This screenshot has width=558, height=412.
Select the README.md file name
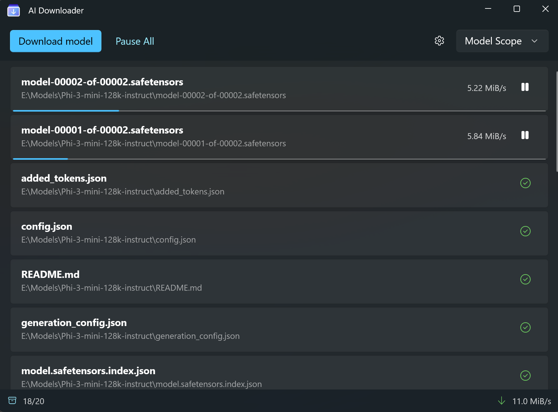pyautogui.click(x=50, y=274)
